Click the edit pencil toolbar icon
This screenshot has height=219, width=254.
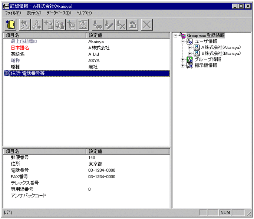click(x=109, y=25)
